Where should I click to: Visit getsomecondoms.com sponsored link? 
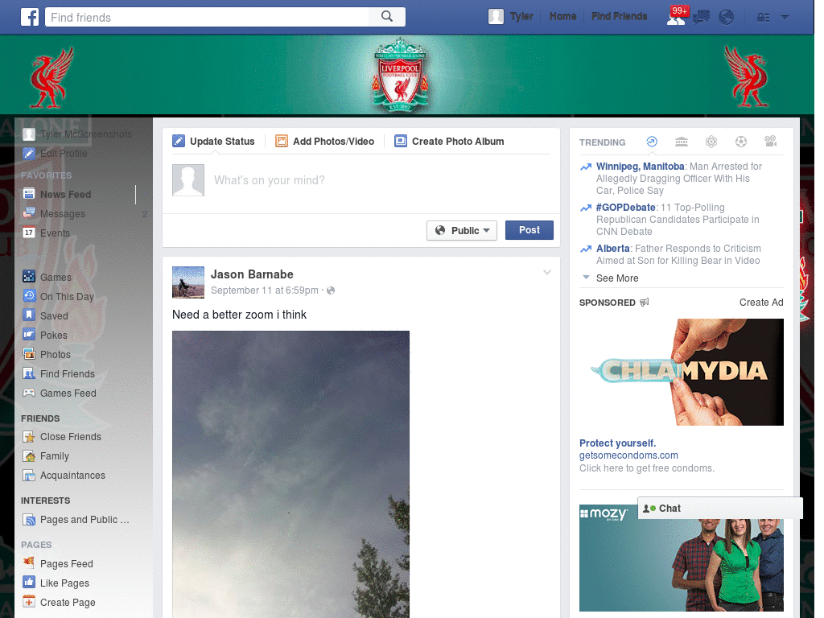[x=628, y=455]
